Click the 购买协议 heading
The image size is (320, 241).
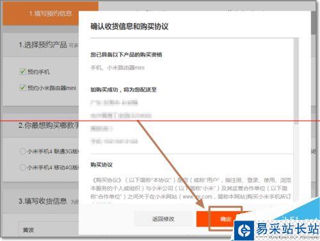click(x=101, y=165)
